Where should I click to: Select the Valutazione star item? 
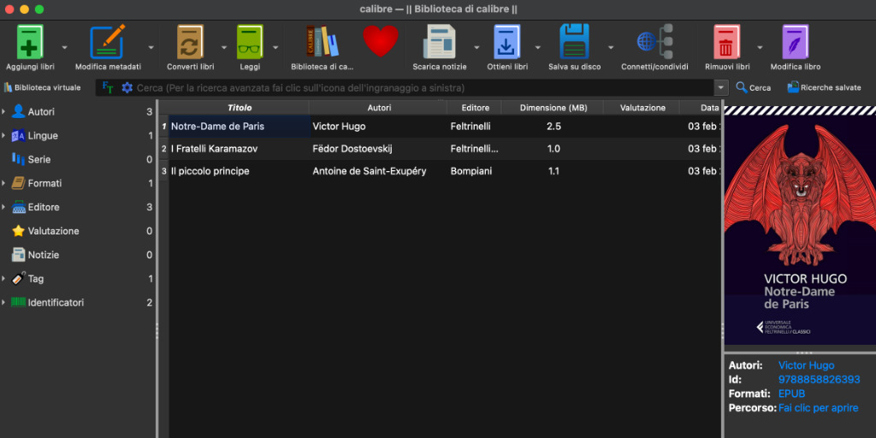[78, 231]
